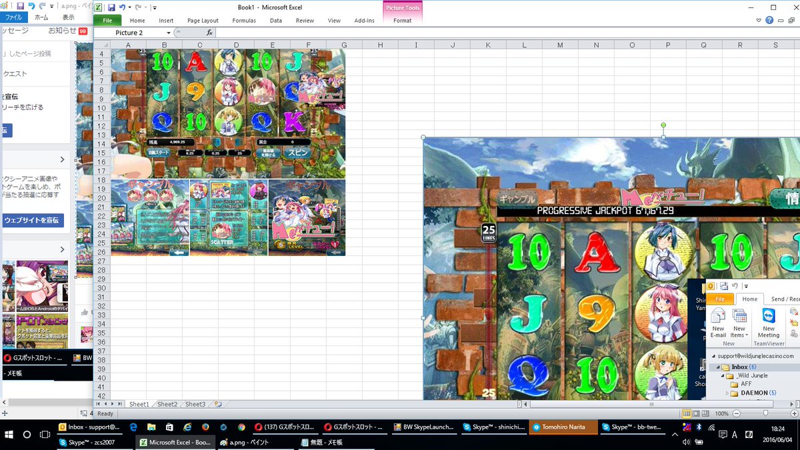This screenshot has height=450, width=800.
Task: Click the large slot game Picture 2
Action: [x=611, y=269]
